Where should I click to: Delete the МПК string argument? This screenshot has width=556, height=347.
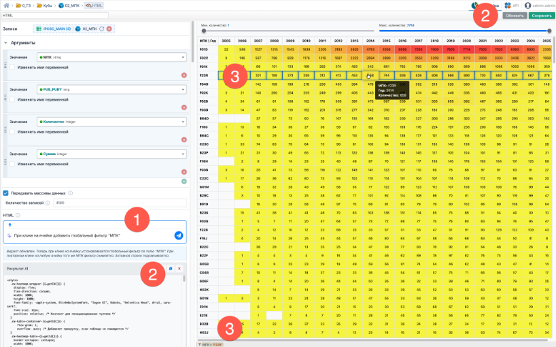tap(184, 75)
